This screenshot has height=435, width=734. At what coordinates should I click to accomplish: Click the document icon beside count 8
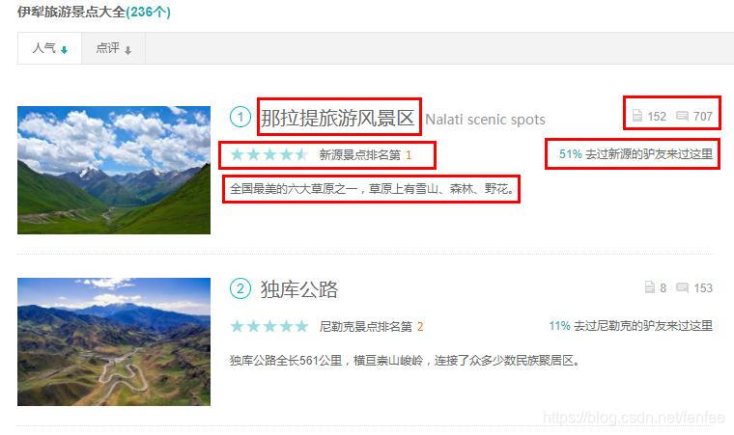pyautogui.click(x=650, y=287)
